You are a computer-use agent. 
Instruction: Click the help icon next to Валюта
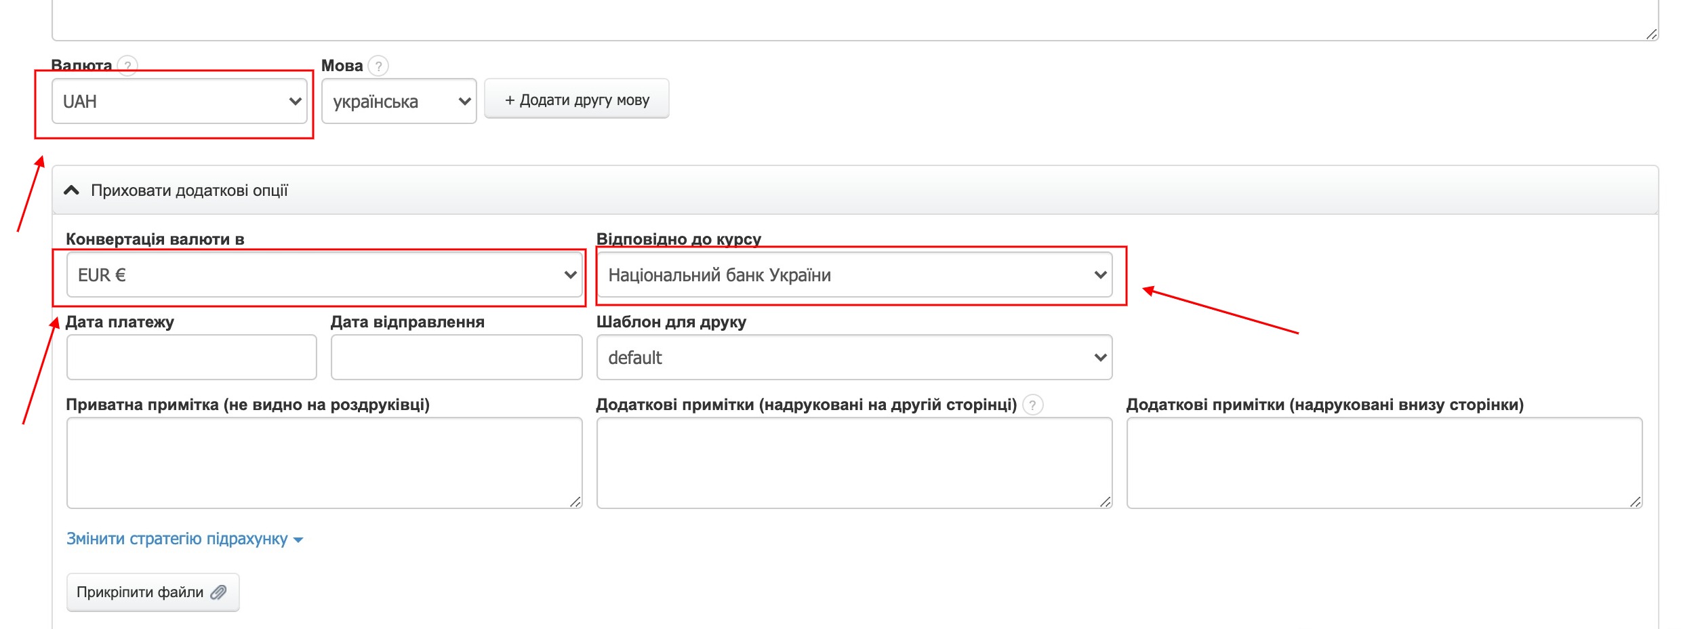(127, 66)
